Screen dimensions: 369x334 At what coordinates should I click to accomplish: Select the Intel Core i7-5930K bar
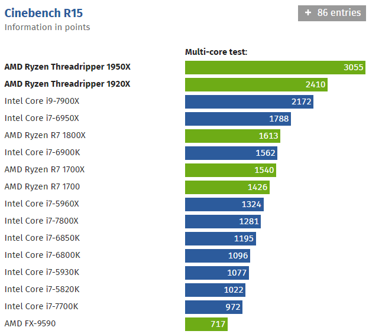pos(216,273)
